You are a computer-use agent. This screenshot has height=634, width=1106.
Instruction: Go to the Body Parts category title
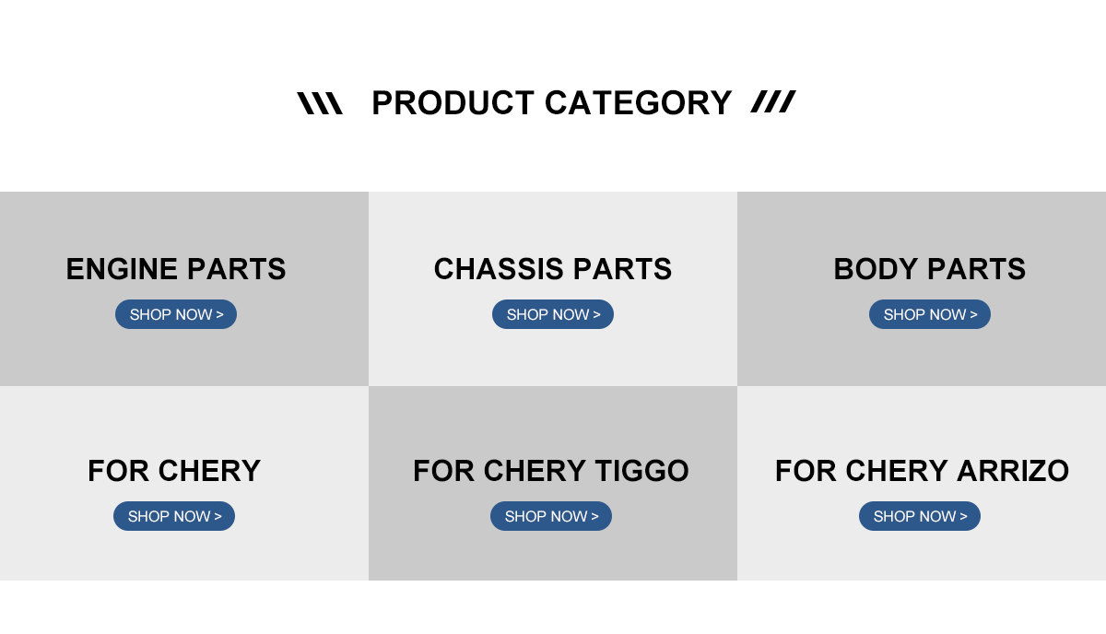tap(929, 269)
